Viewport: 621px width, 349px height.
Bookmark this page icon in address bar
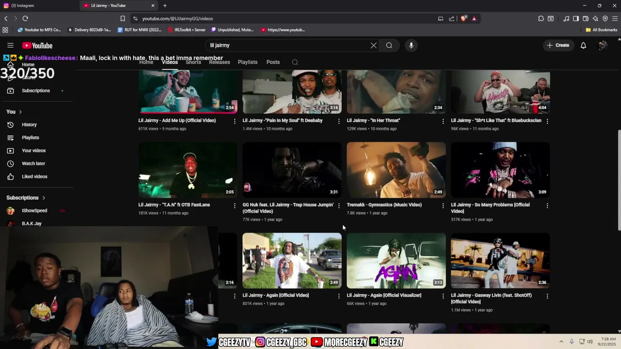click(122, 18)
